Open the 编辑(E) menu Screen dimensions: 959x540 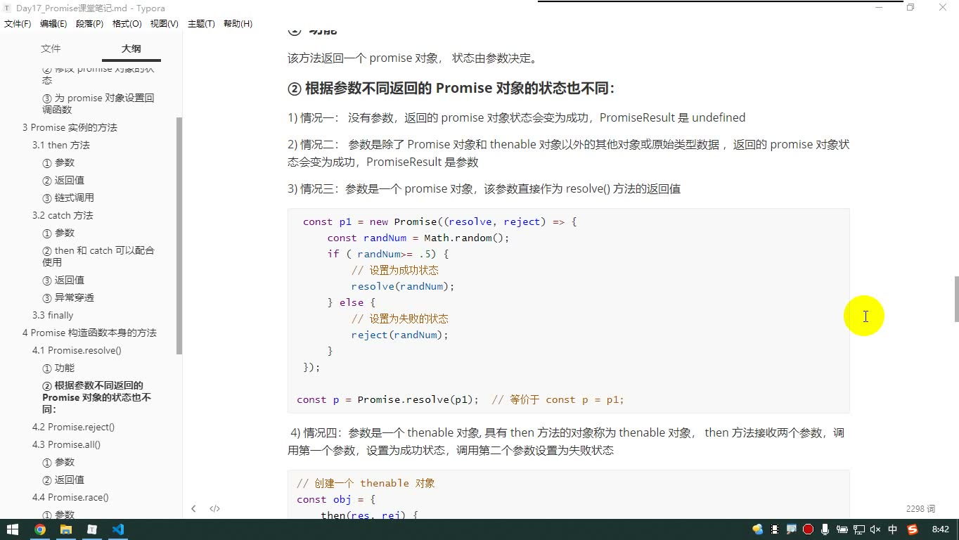pyautogui.click(x=53, y=24)
